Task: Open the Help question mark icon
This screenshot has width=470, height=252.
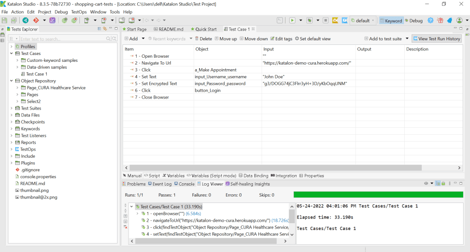Action: pos(431,21)
